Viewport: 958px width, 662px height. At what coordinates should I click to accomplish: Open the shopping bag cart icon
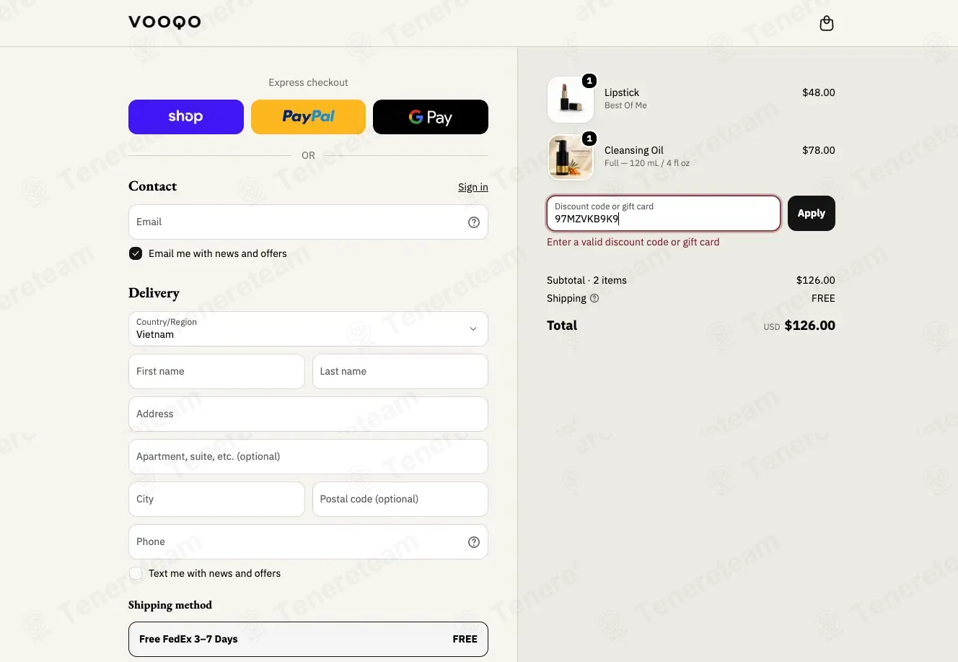827,24
